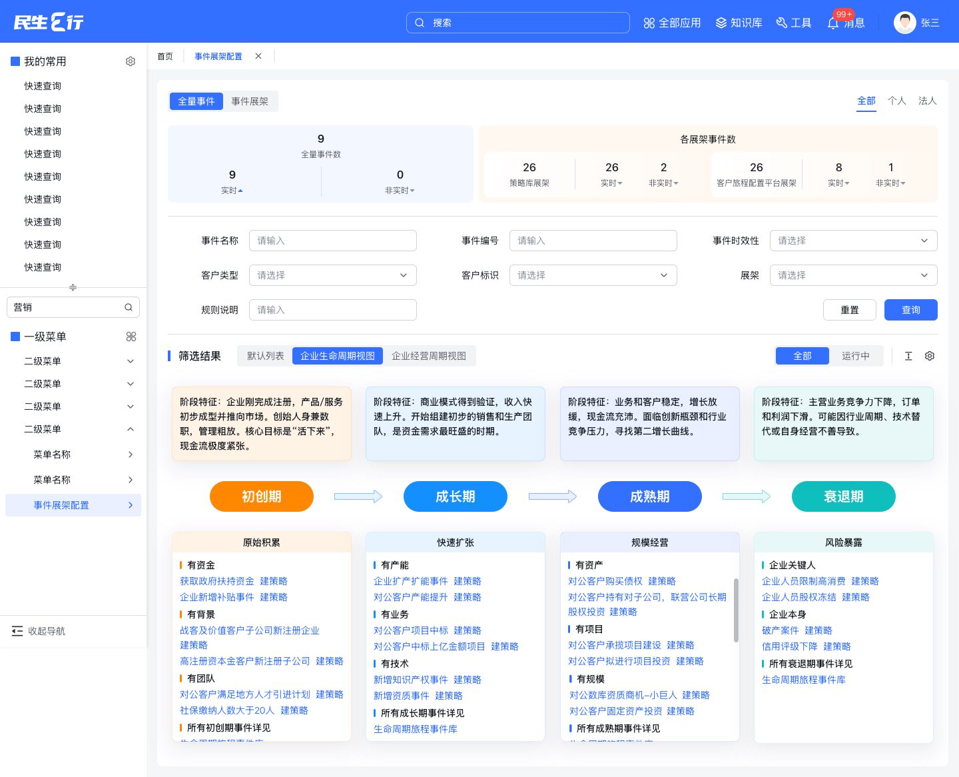Open the 工具 tools wrench icon
This screenshot has height=777, width=959.
pos(782,23)
